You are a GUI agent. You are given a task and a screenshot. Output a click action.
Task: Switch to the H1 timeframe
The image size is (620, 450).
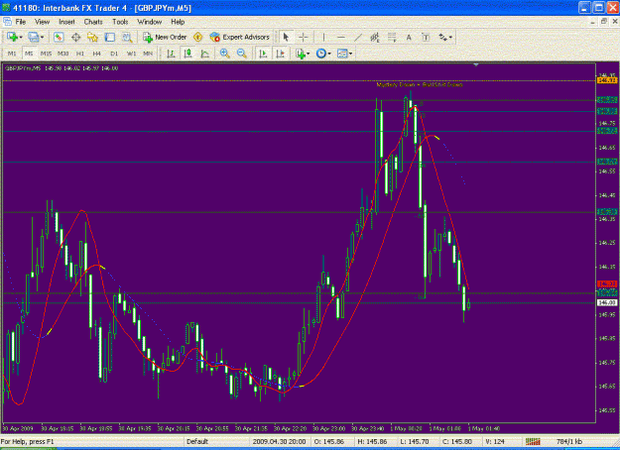tap(80, 54)
